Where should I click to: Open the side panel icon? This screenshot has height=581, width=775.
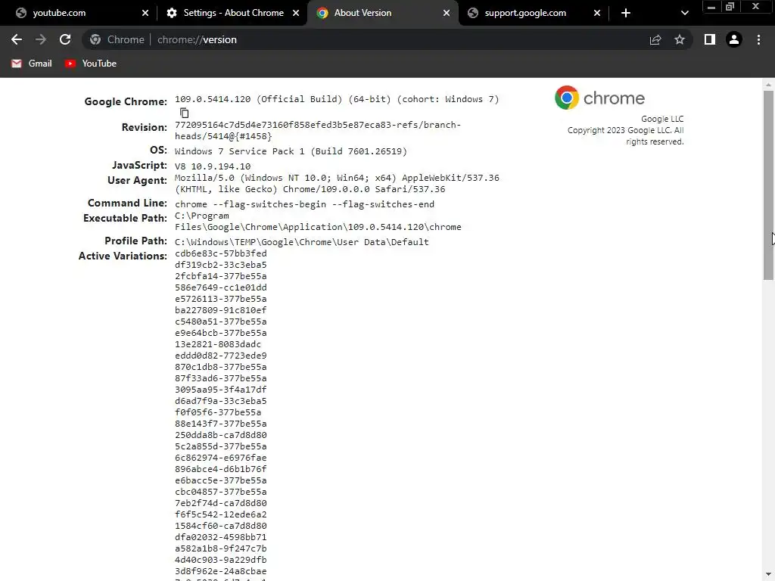(x=710, y=39)
